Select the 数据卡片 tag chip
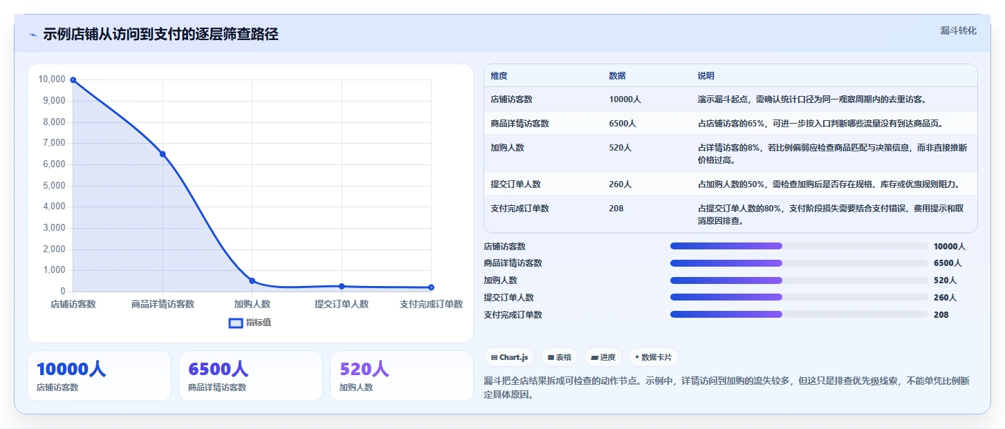This screenshot has height=429, width=1005. pyautogui.click(x=654, y=357)
